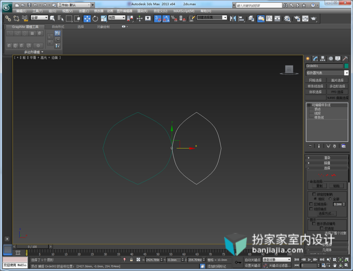Click the Pin Stack icon

[310, 146]
